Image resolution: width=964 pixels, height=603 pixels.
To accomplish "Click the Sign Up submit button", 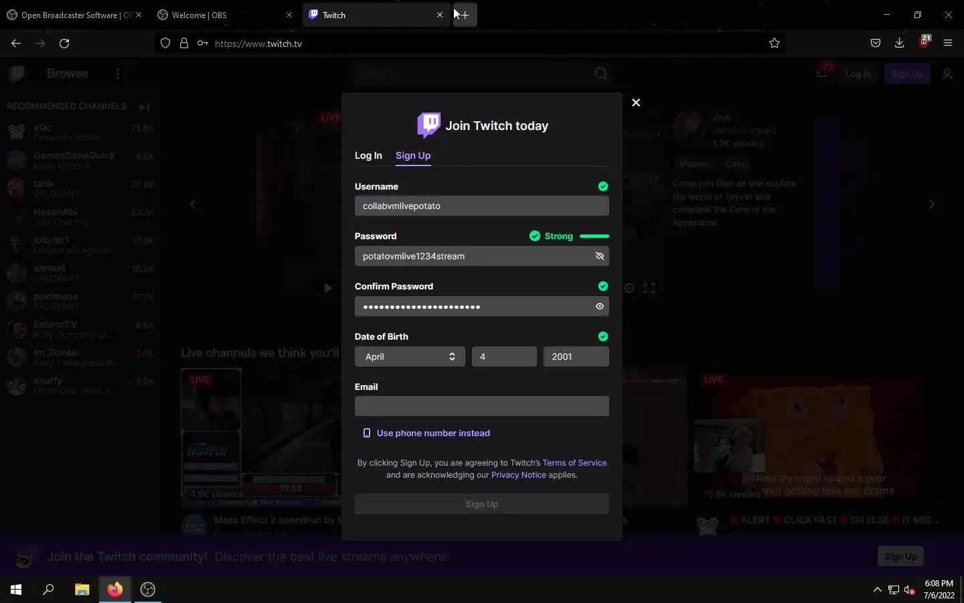I will tap(482, 504).
